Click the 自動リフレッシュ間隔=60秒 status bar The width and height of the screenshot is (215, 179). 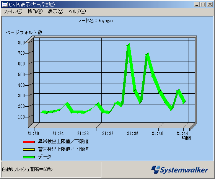[51, 169]
